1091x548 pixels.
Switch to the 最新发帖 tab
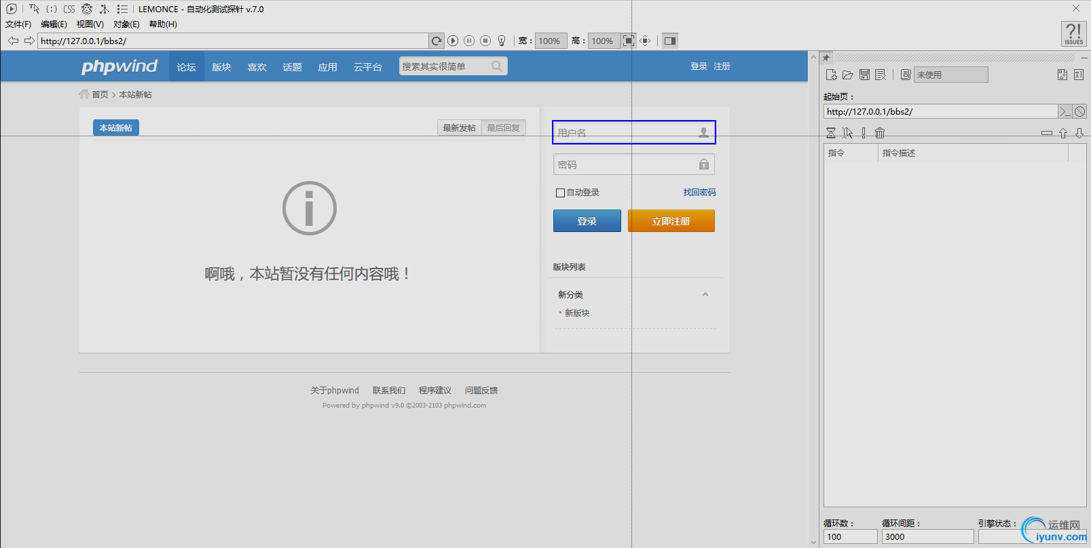click(460, 128)
